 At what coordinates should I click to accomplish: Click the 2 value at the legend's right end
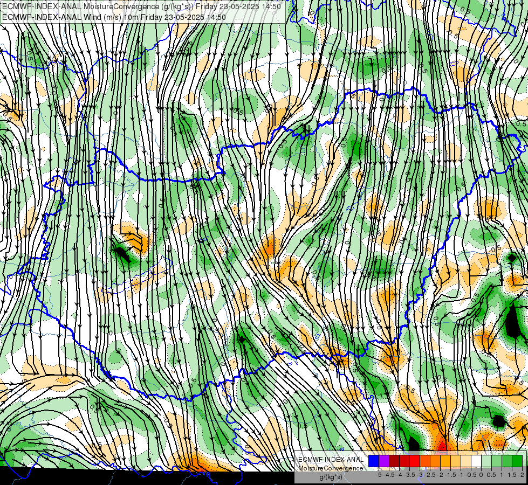[x=522, y=475]
